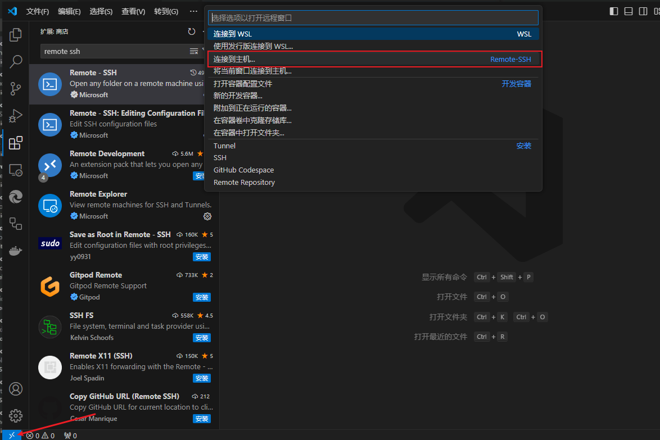Click the VS Code logo in the title bar

pyautogui.click(x=12, y=11)
